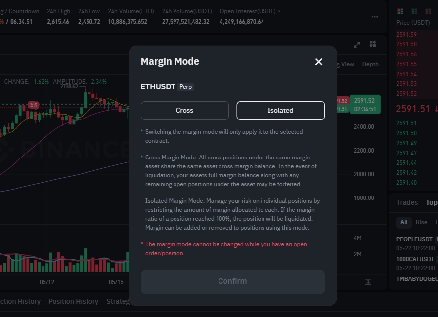Filter top movers by Rise
The width and height of the screenshot is (438, 317).
421,222
